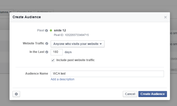The width and height of the screenshot is (177, 106).
Task: Close the Create Audience dialog
Action: click(165, 17)
